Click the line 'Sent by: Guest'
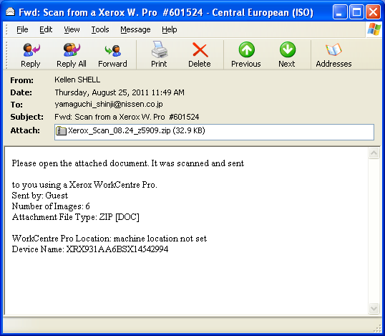The image size is (385, 336). [40, 196]
